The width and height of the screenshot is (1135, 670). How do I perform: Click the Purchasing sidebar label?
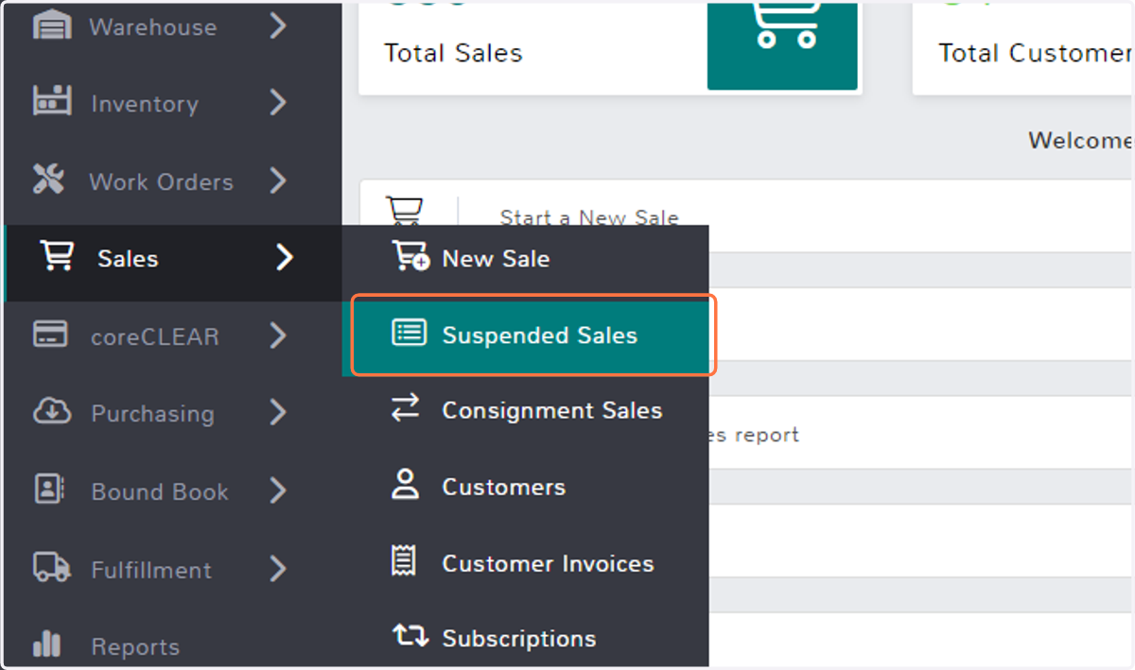pyautogui.click(x=152, y=414)
